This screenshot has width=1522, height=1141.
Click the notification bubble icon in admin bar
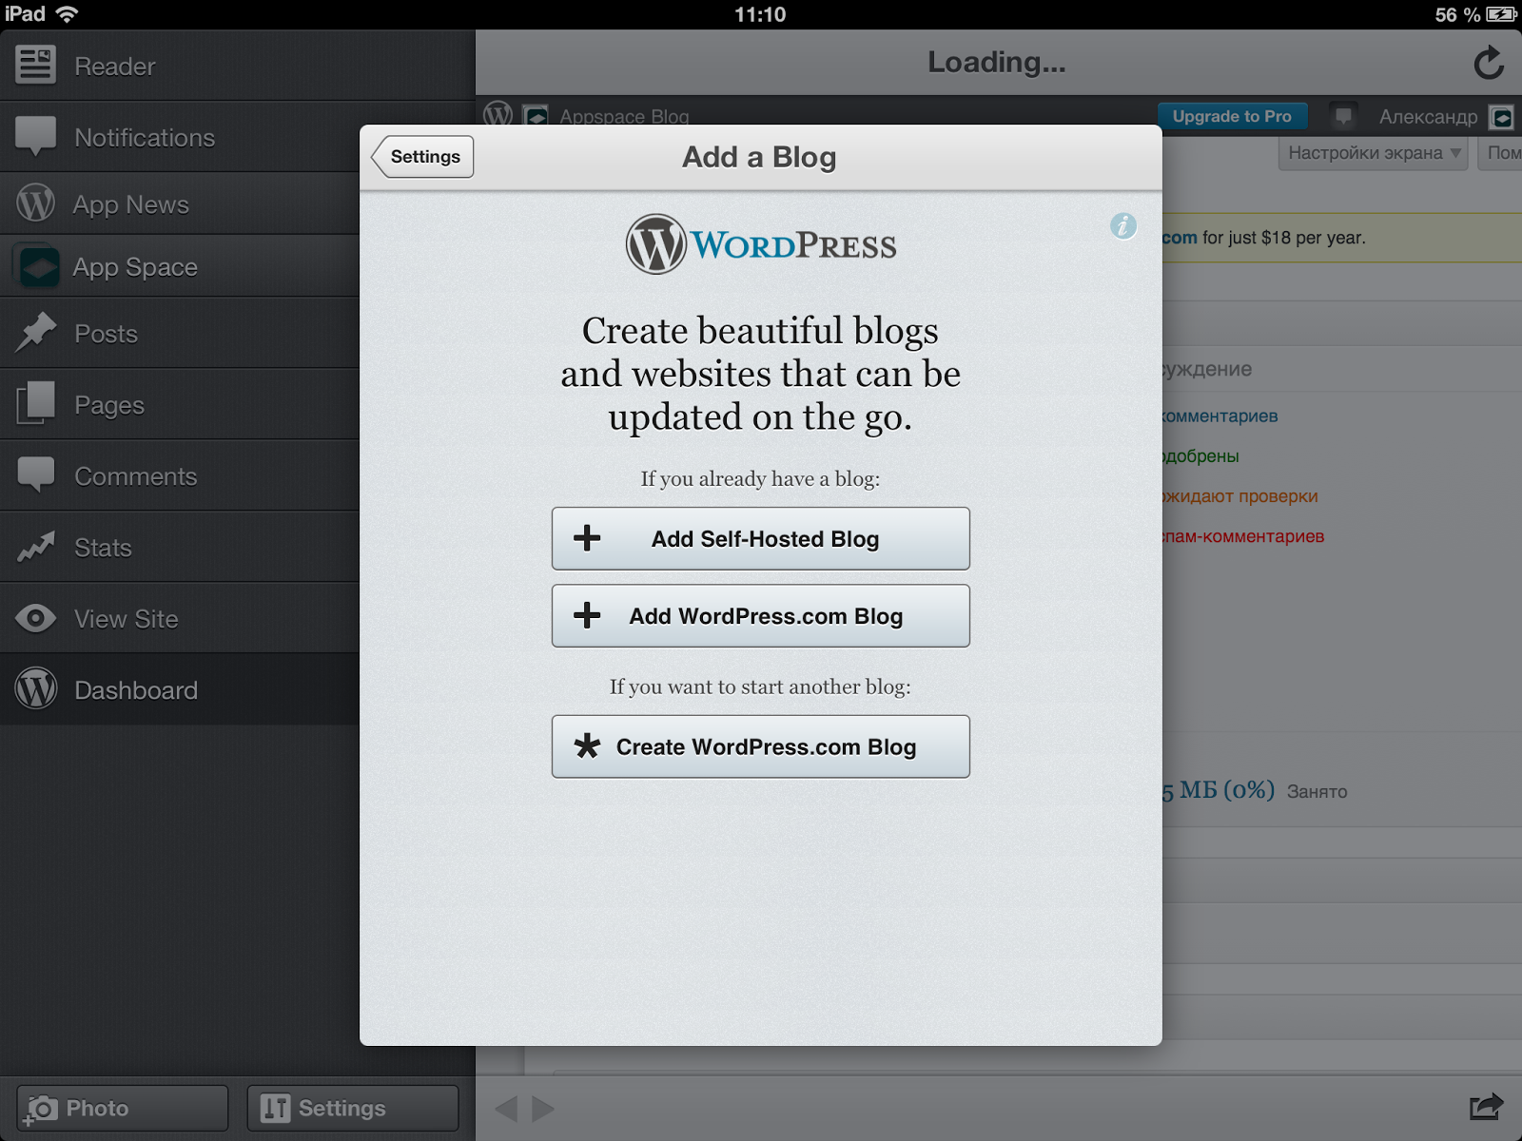(1342, 116)
